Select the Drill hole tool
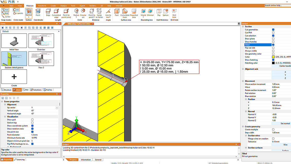The width and height of the screenshot is (291, 164). pos(174,13)
